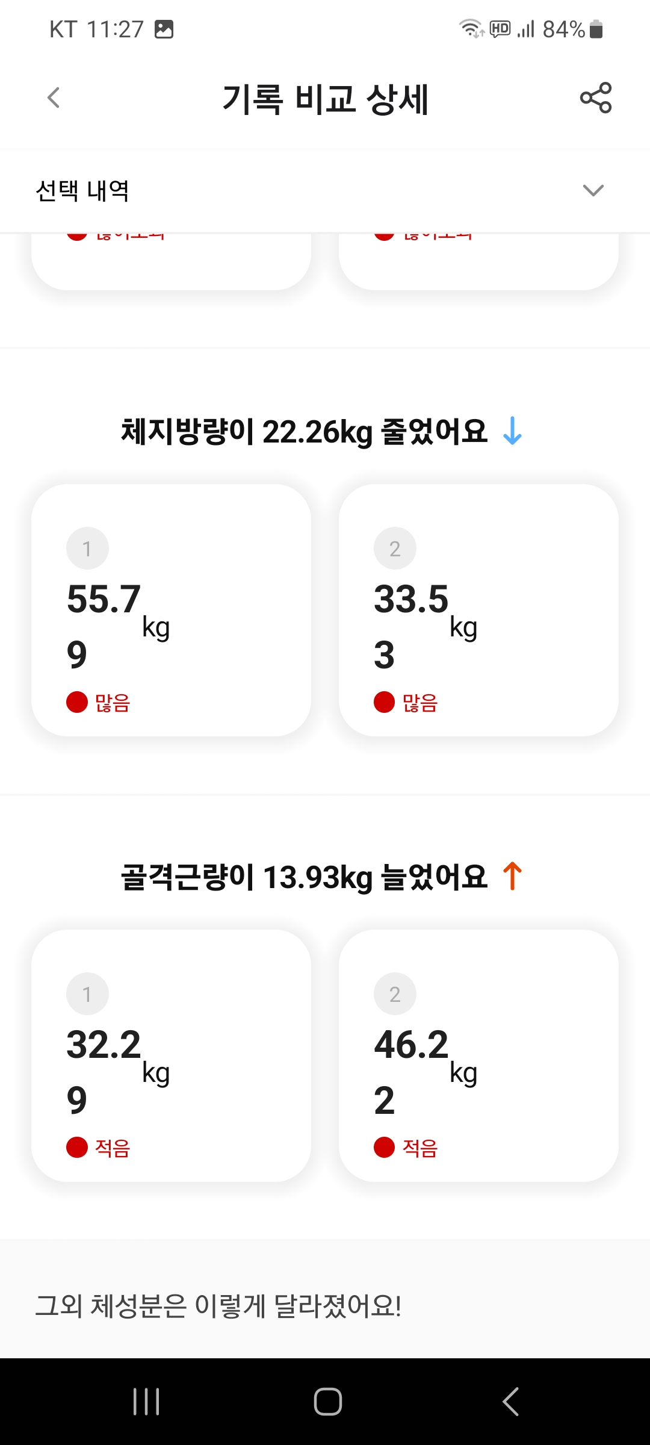
Task: Tap the red 많음 dot in card 1
Action: [x=77, y=702]
